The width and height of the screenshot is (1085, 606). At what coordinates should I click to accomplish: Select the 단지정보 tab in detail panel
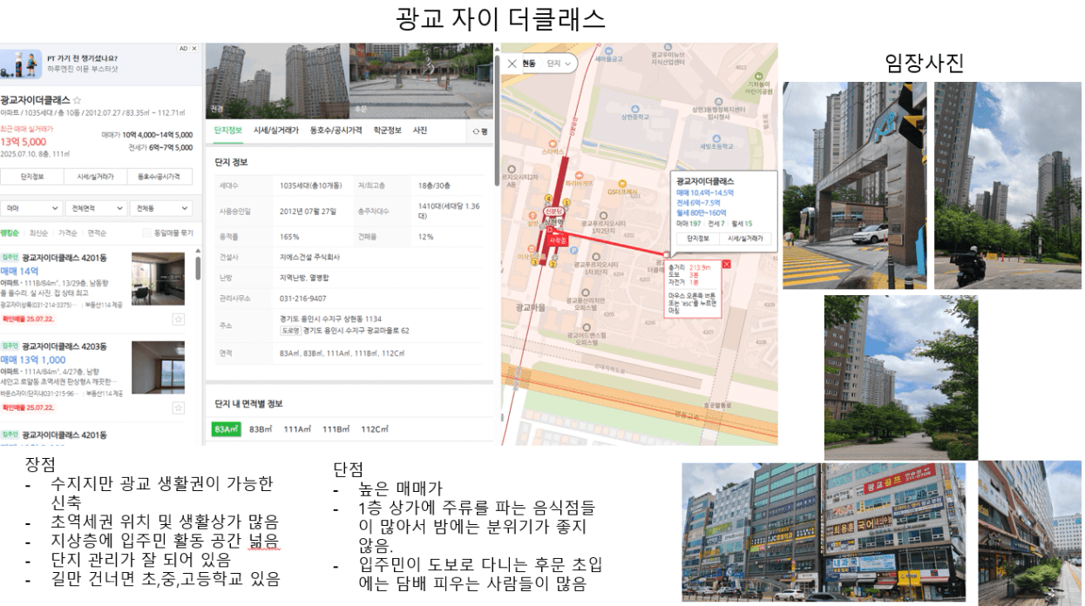click(228, 131)
